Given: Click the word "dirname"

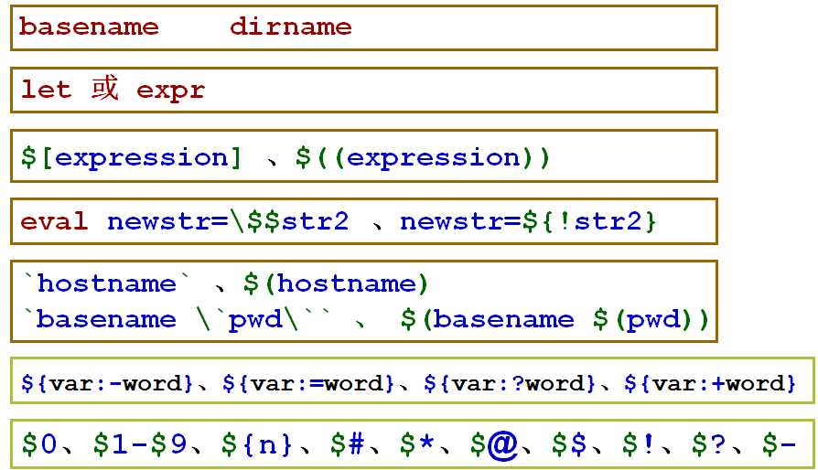Looking at the screenshot, I should pos(291,26).
